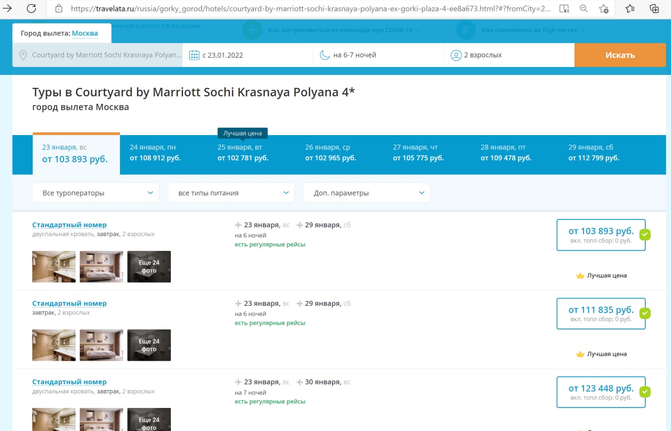Click green checkmark badge beside 103 893 руб.
The height and width of the screenshot is (431, 671).
[645, 235]
